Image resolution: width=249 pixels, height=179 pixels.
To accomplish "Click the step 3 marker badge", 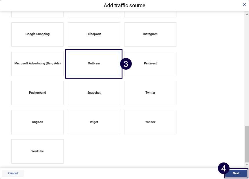I will tap(126, 64).
